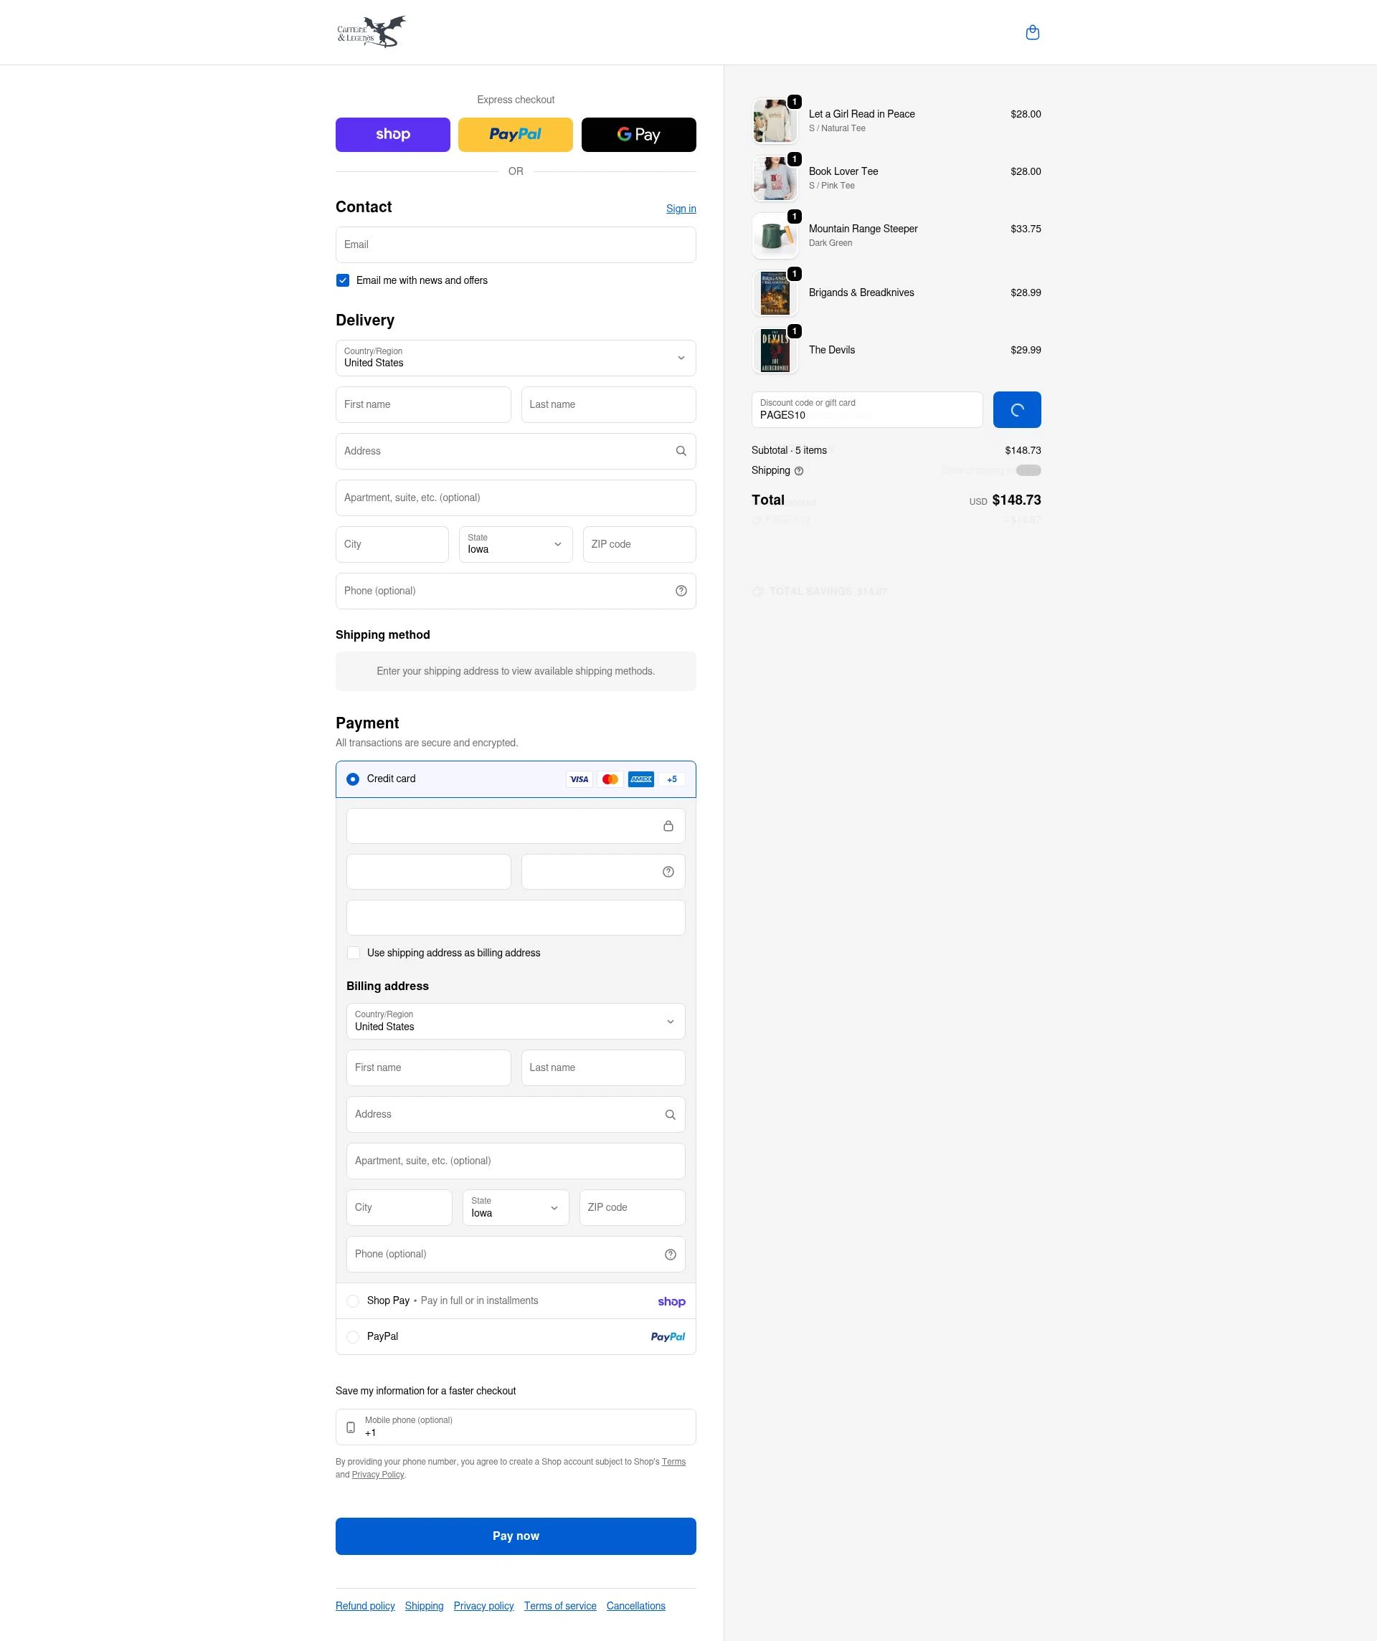Viewport: 1377px width, 1641px height.
Task: View the Refund policy
Action: [364, 1606]
